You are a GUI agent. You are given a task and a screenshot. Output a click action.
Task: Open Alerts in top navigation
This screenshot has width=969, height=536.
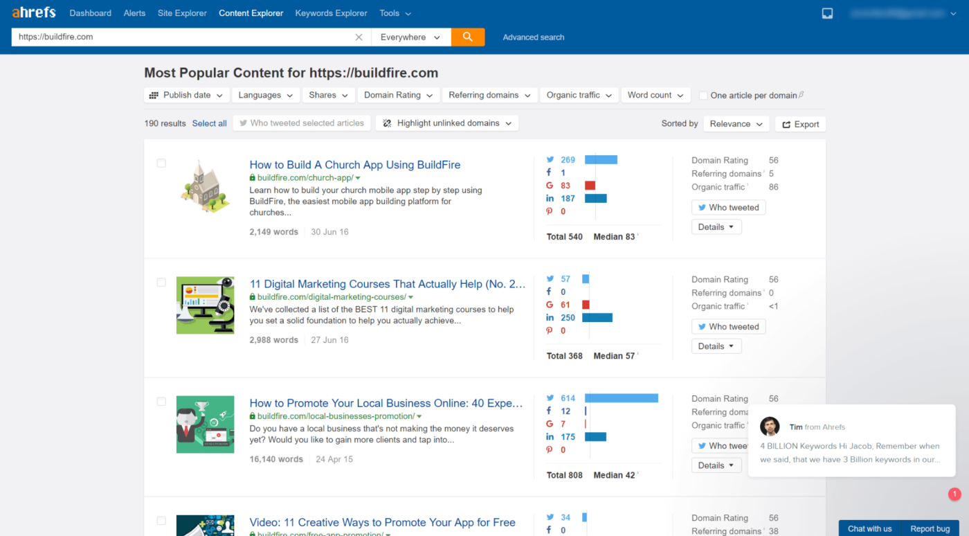tap(134, 13)
